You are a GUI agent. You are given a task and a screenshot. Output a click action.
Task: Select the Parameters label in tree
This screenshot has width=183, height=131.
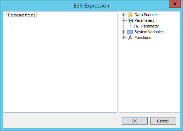[x=144, y=20]
